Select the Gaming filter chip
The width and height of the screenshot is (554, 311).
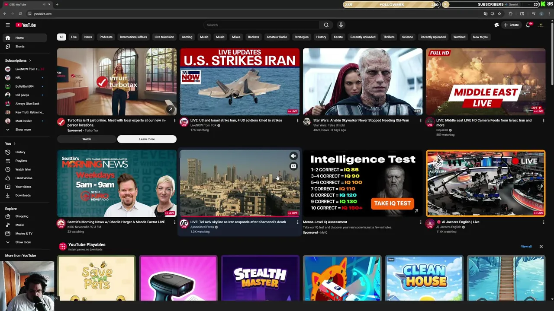tap(187, 37)
